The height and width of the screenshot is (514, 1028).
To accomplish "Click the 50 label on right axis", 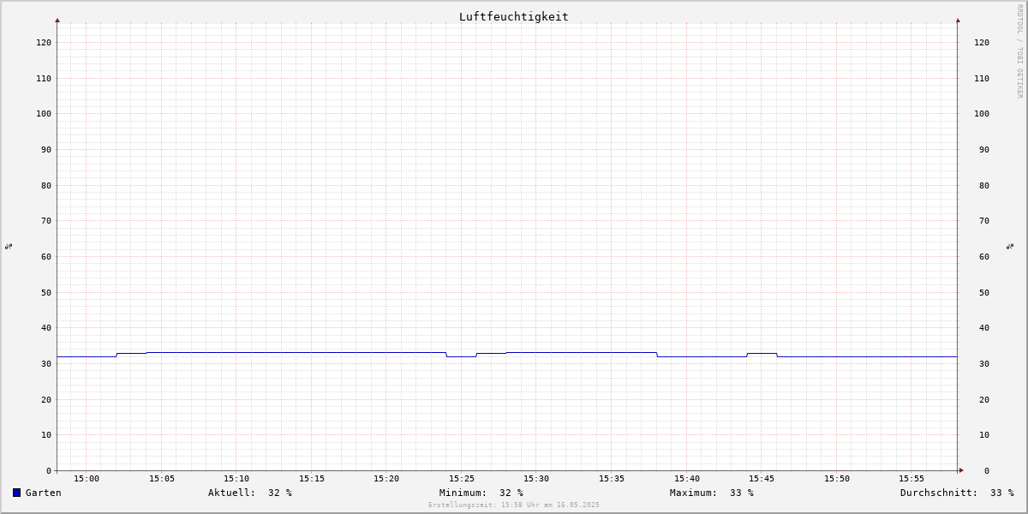I will click(x=983, y=292).
